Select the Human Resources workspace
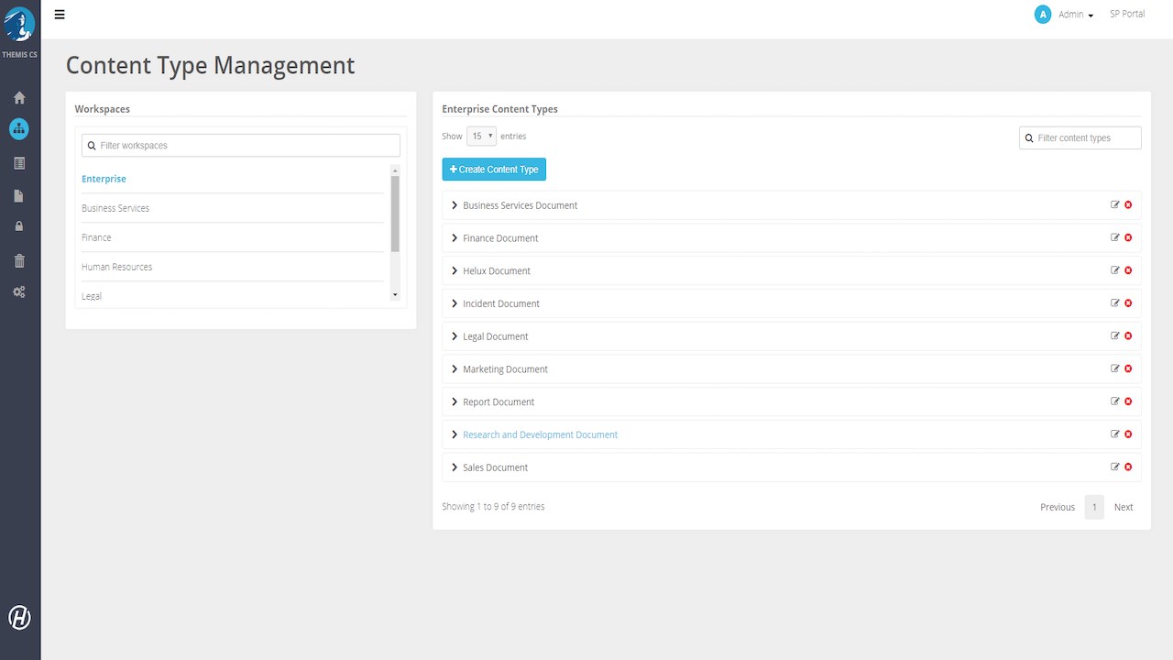Screen dimensions: 1173x660 click(x=116, y=267)
